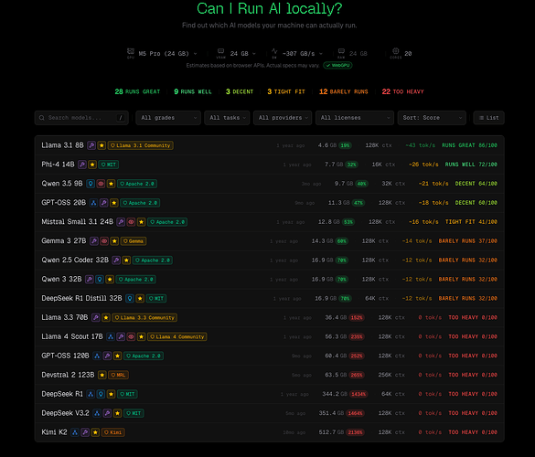Click the purple tool icon on Kimi K2

pos(85,432)
